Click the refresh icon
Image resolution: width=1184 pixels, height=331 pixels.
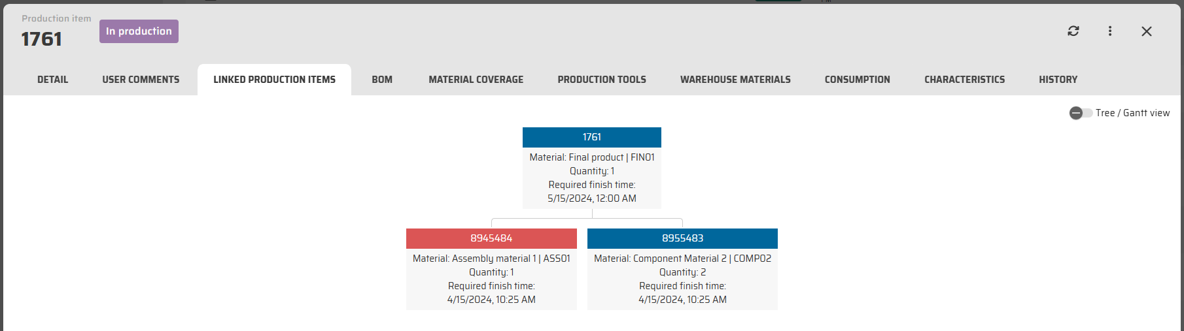1073,31
